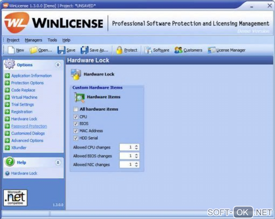The height and width of the screenshot is (219, 275).
Task: Click green arrow icon beside Code Replace
Action: (x=7, y=90)
